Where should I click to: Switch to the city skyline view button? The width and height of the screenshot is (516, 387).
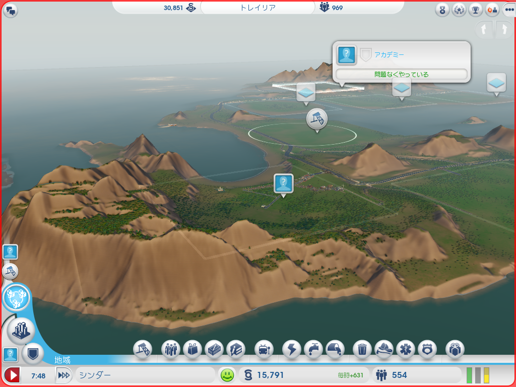[21, 331]
